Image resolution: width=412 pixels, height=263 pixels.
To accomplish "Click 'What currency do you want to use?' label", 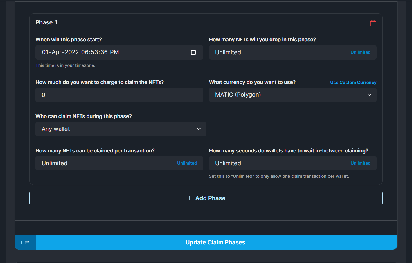I will click(252, 82).
